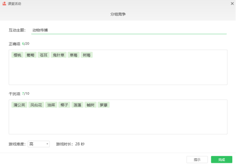Open the 游戏难度 dropdown
The height and width of the screenshot is (164, 236).
coord(39,144)
